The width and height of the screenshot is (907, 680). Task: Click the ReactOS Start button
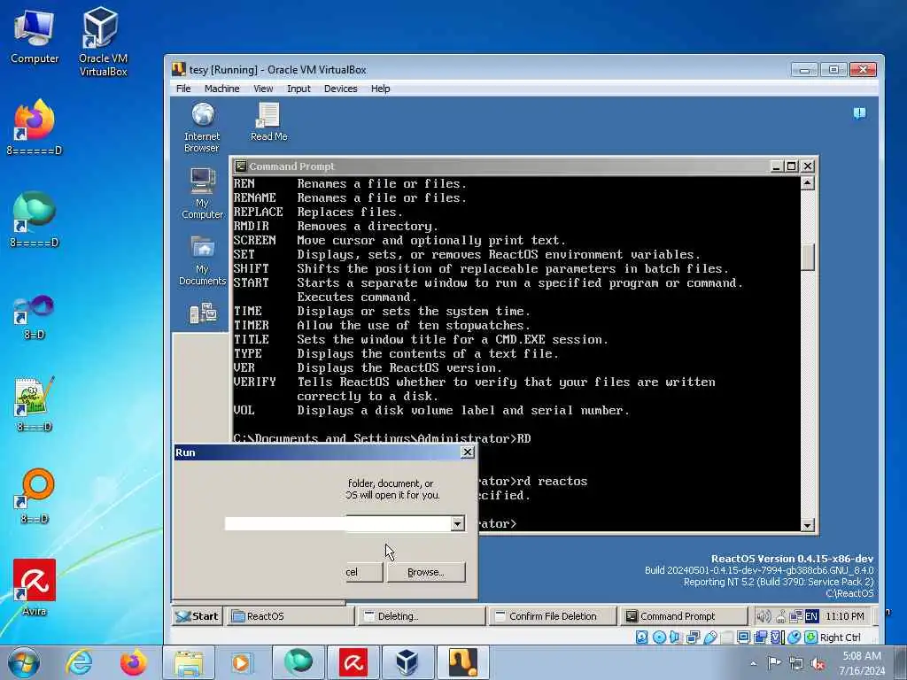pyautogui.click(x=198, y=616)
